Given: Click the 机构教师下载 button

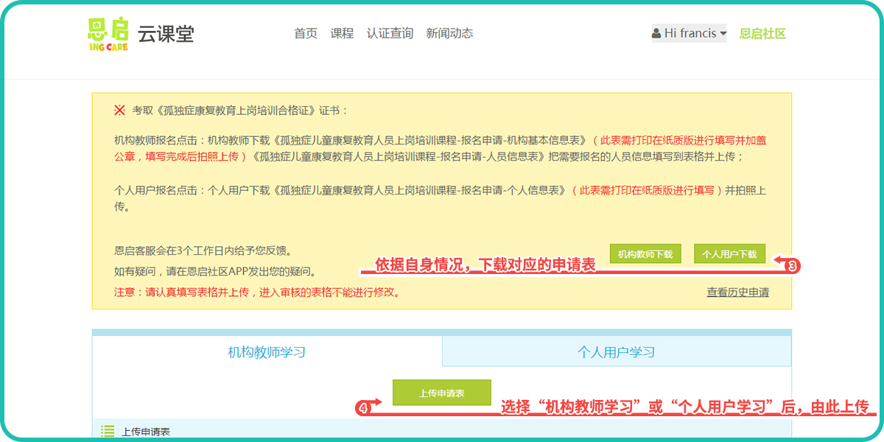Looking at the screenshot, I should (x=645, y=254).
